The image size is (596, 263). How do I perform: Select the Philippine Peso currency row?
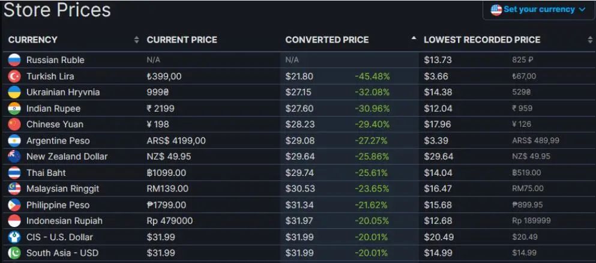[58, 205]
